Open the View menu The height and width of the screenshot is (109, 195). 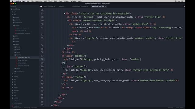pyautogui.click(x=50, y=1)
